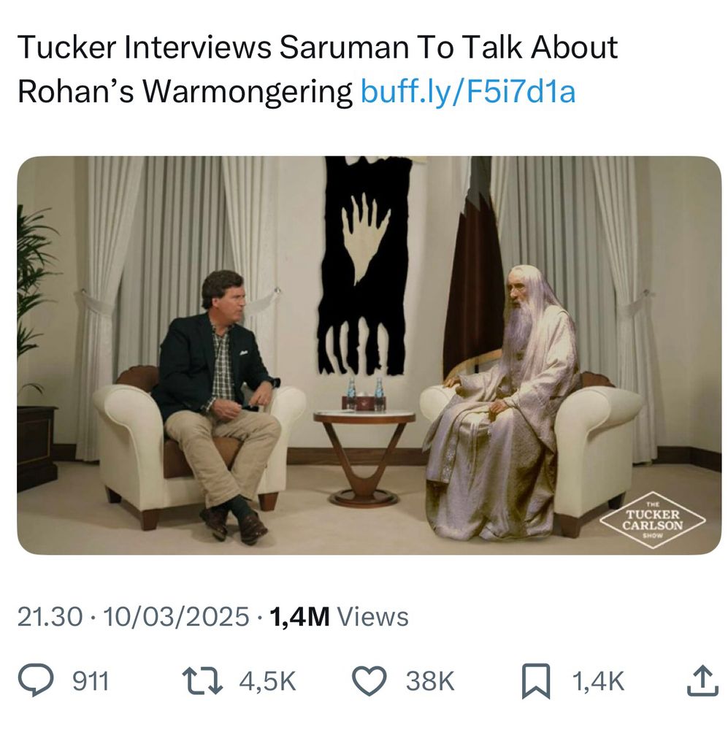Open the interview image thumbnail
The image size is (728, 730).
[369, 356]
